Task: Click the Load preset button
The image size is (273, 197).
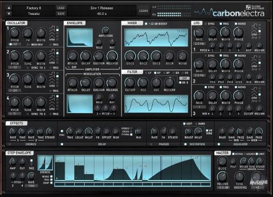Action: tap(61, 8)
